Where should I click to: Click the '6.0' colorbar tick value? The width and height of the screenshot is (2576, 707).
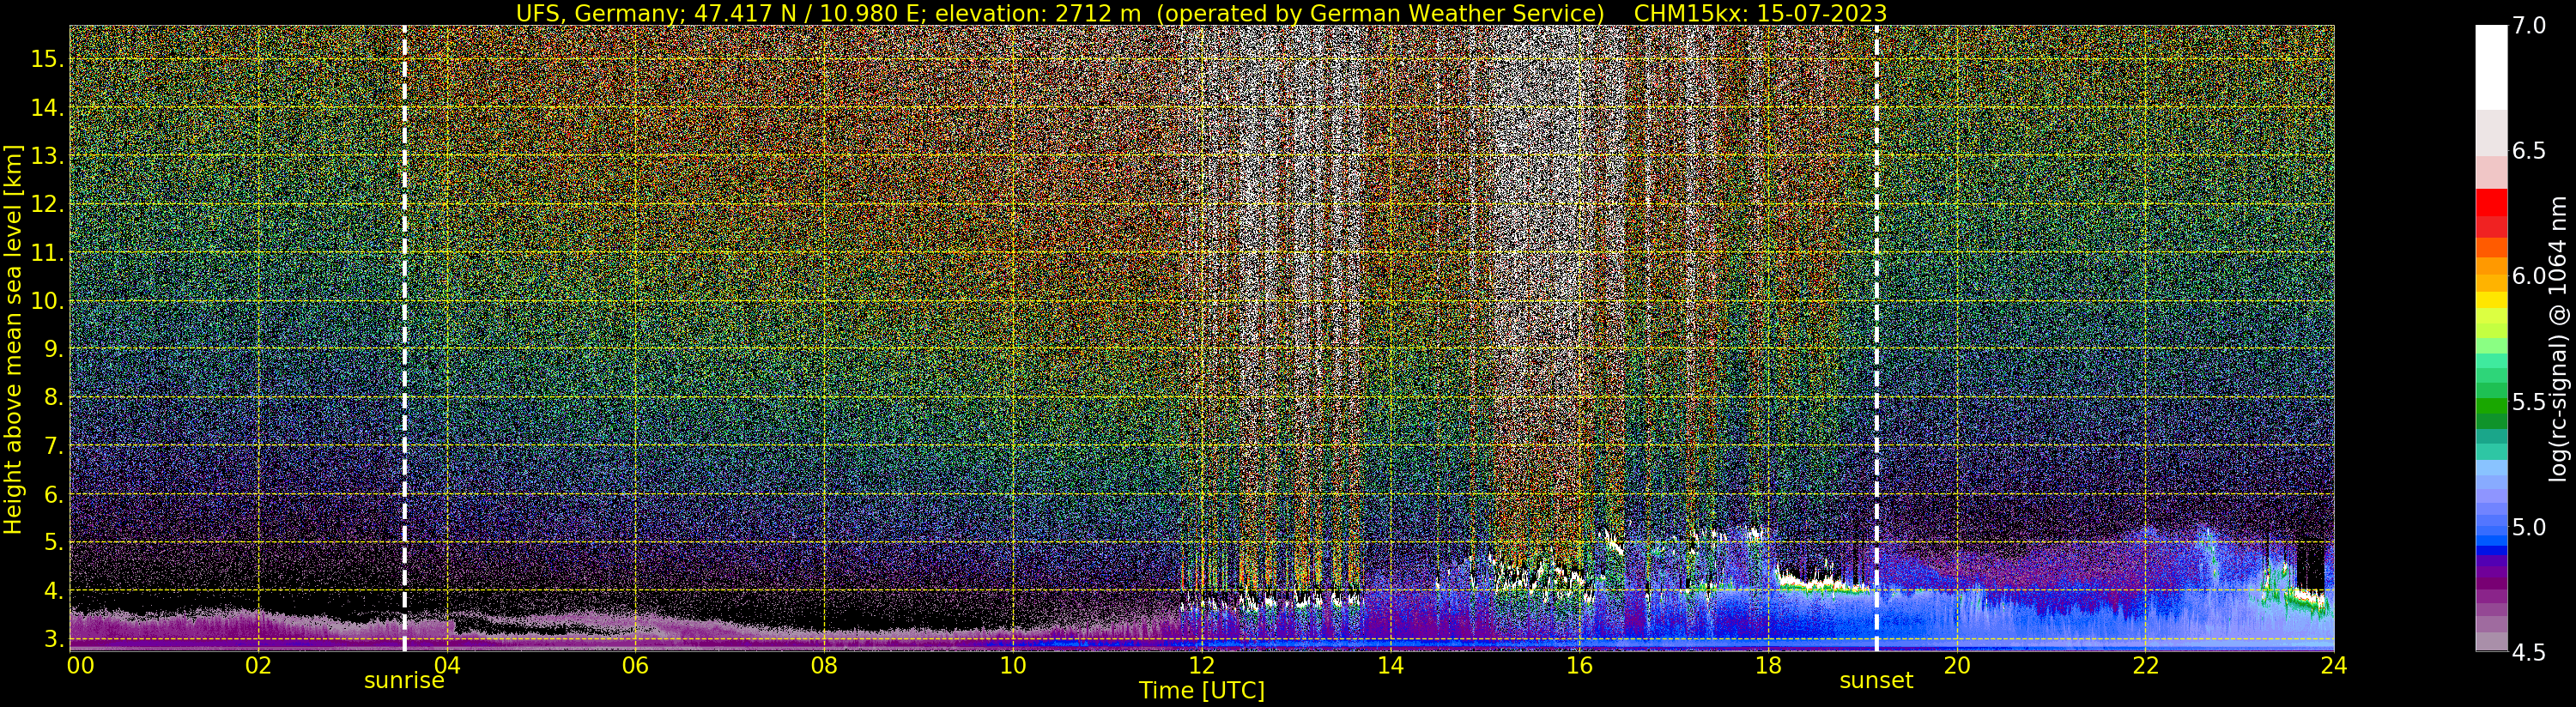tap(2530, 276)
